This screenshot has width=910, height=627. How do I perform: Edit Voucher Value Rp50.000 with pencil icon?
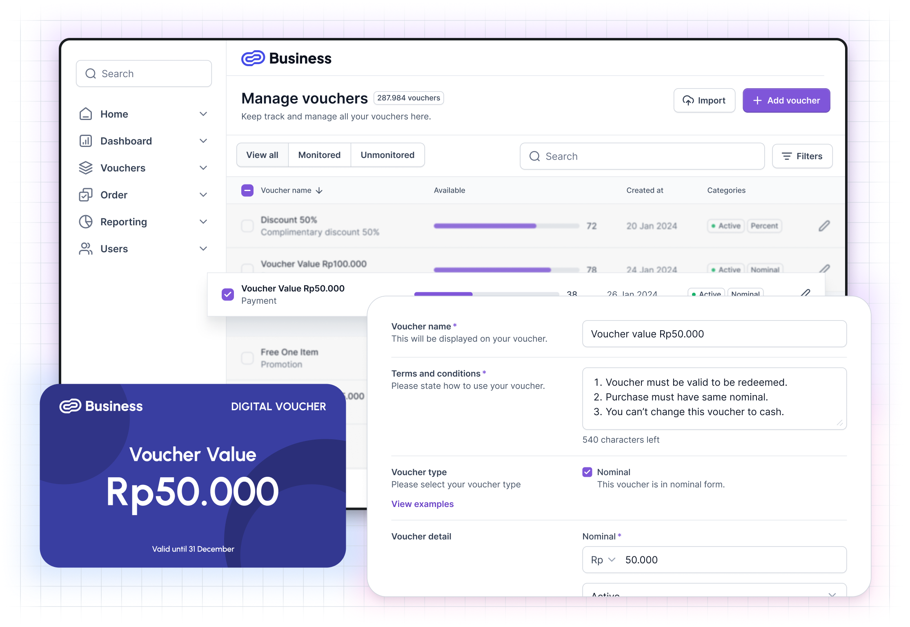pos(805,292)
